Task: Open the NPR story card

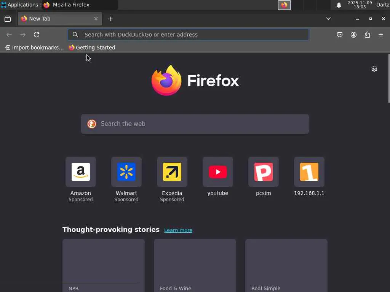Action: click(x=104, y=265)
